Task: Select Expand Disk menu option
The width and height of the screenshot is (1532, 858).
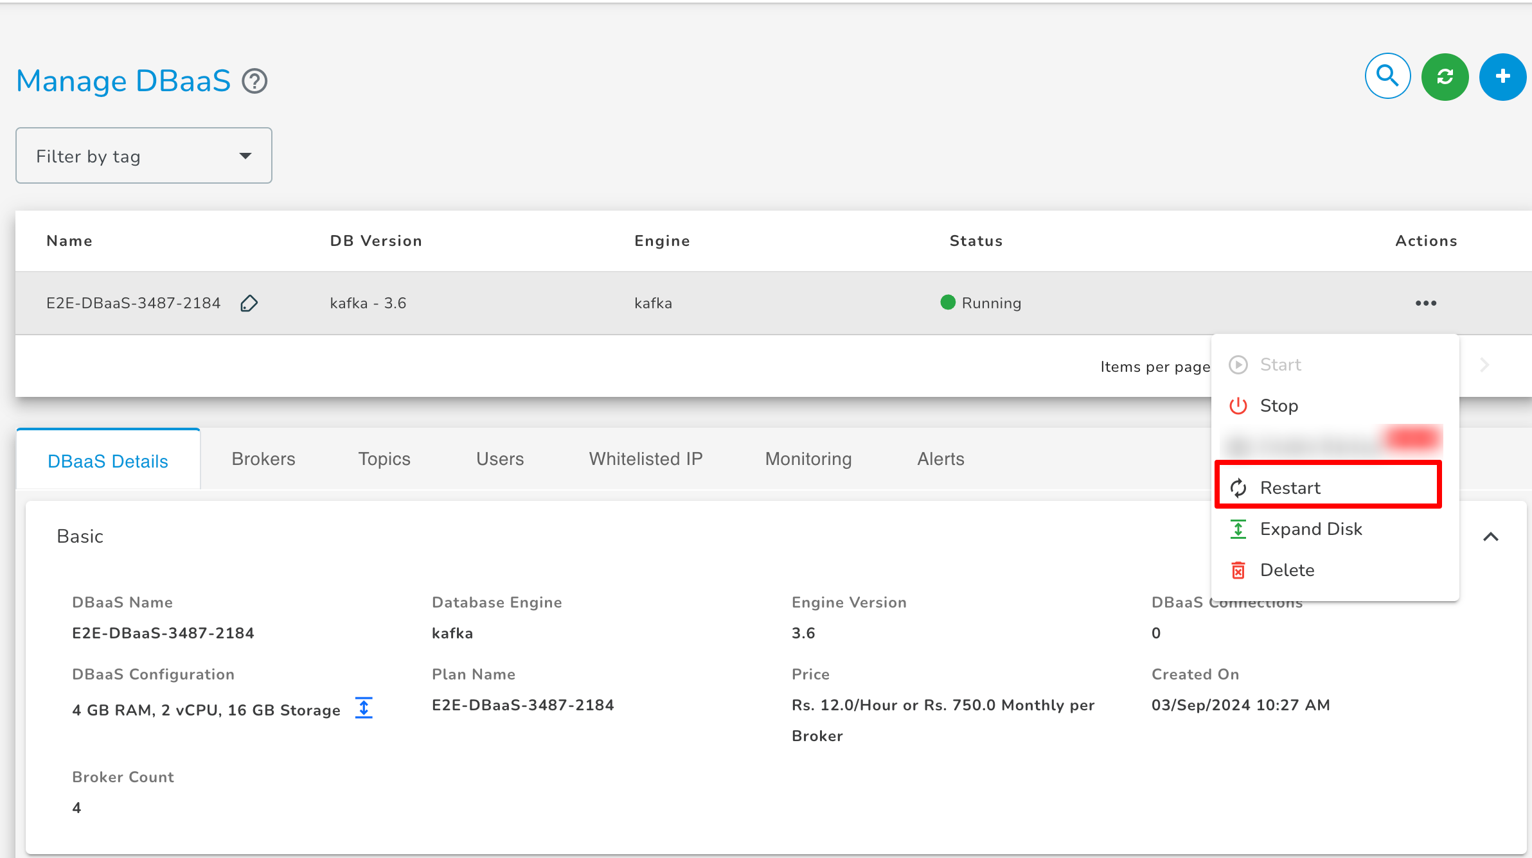Action: 1335,529
